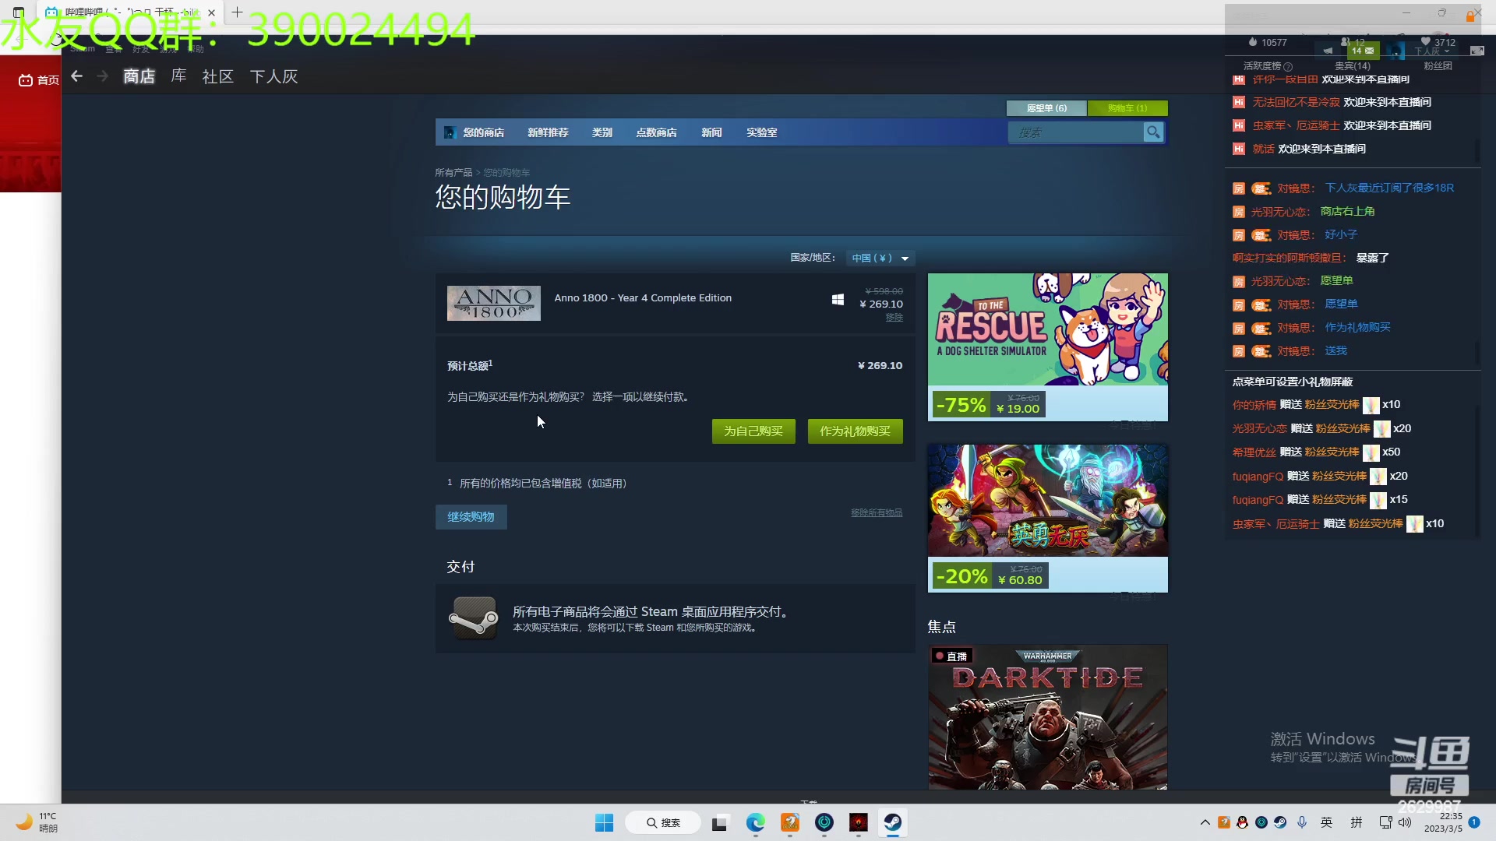Select the 新鲜推荐 store menu item
1496x841 pixels.
pyautogui.click(x=548, y=132)
